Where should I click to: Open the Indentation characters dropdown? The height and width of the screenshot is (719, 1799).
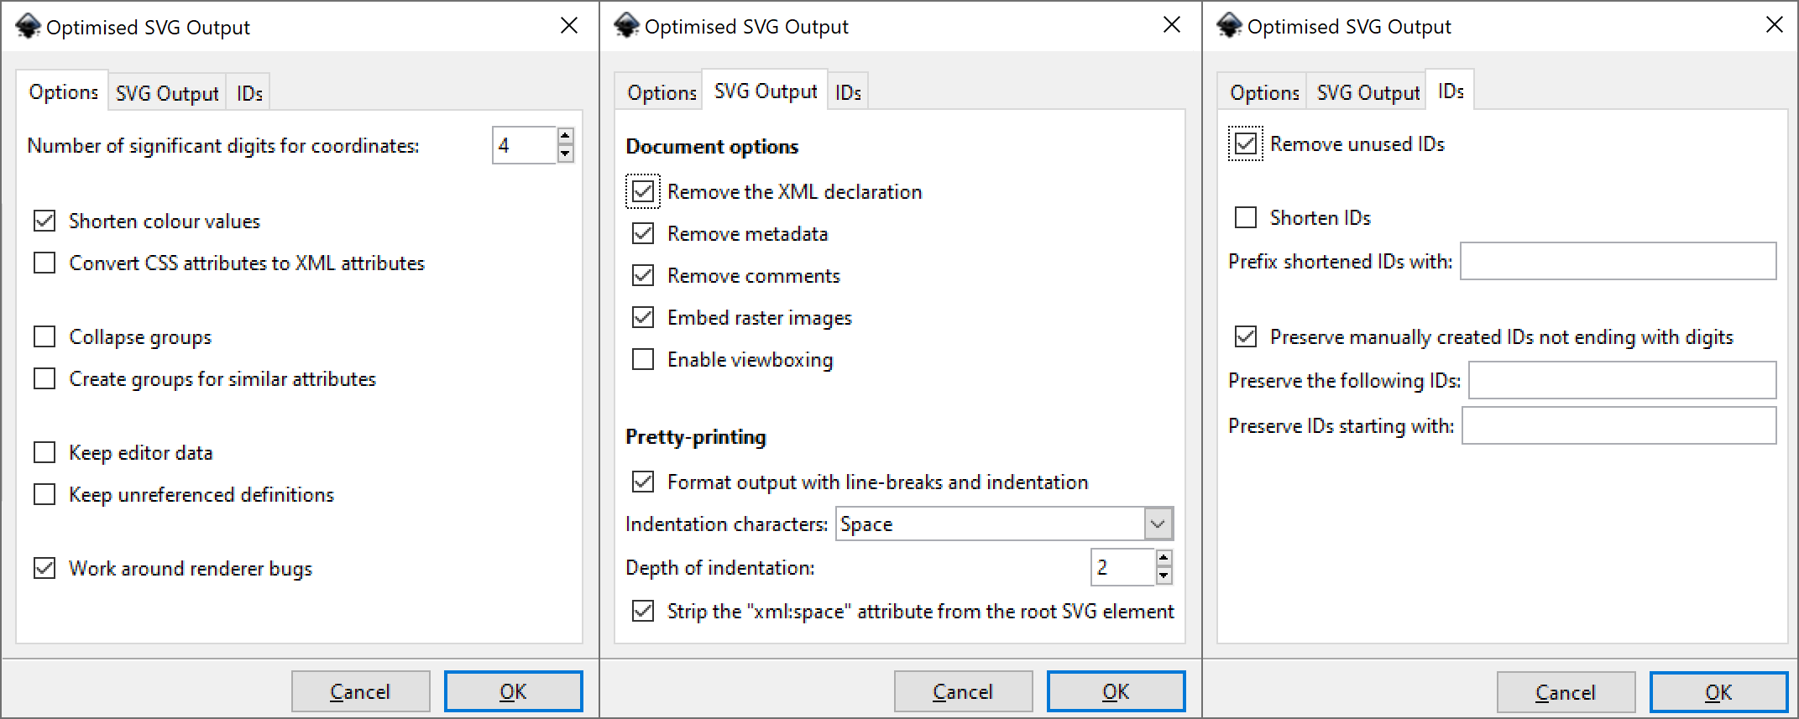[1159, 524]
